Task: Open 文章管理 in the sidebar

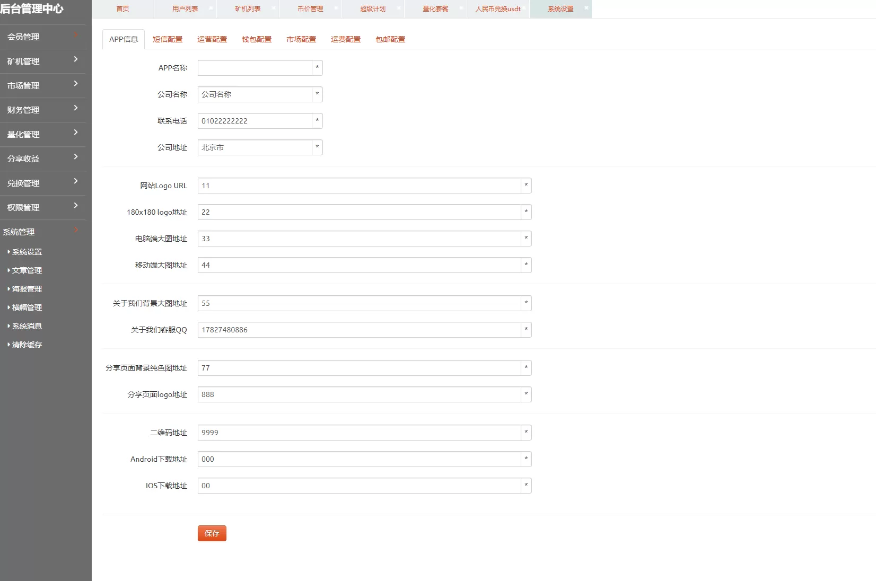Action: tap(27, 270)
